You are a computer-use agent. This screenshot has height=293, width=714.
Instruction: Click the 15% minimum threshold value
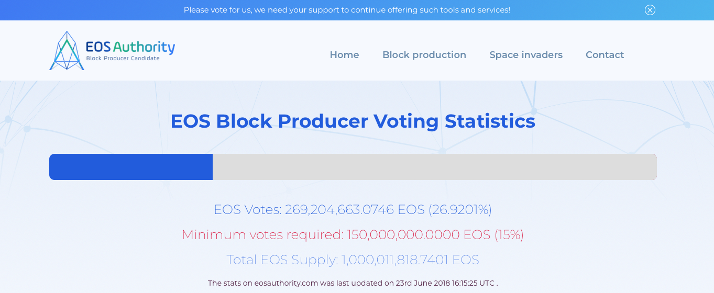click(509, 235)
